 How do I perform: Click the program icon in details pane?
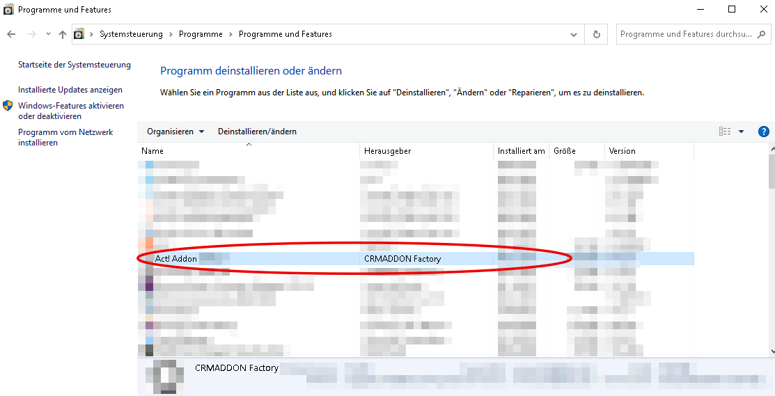point(168,377)
